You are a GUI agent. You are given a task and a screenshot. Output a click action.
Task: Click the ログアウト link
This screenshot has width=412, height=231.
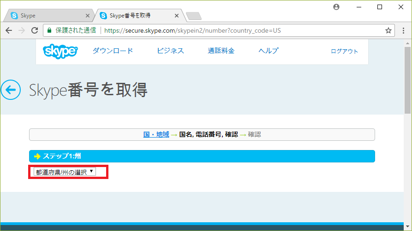344,52
